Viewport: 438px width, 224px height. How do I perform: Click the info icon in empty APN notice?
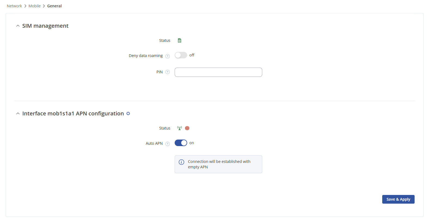pyautogui.click(x=181, y=162)
